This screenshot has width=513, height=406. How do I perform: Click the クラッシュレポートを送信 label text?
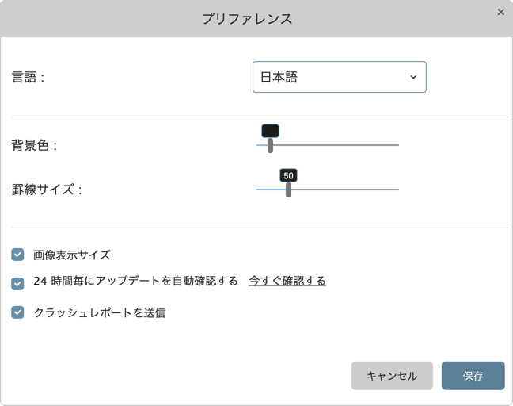point(100,313)
